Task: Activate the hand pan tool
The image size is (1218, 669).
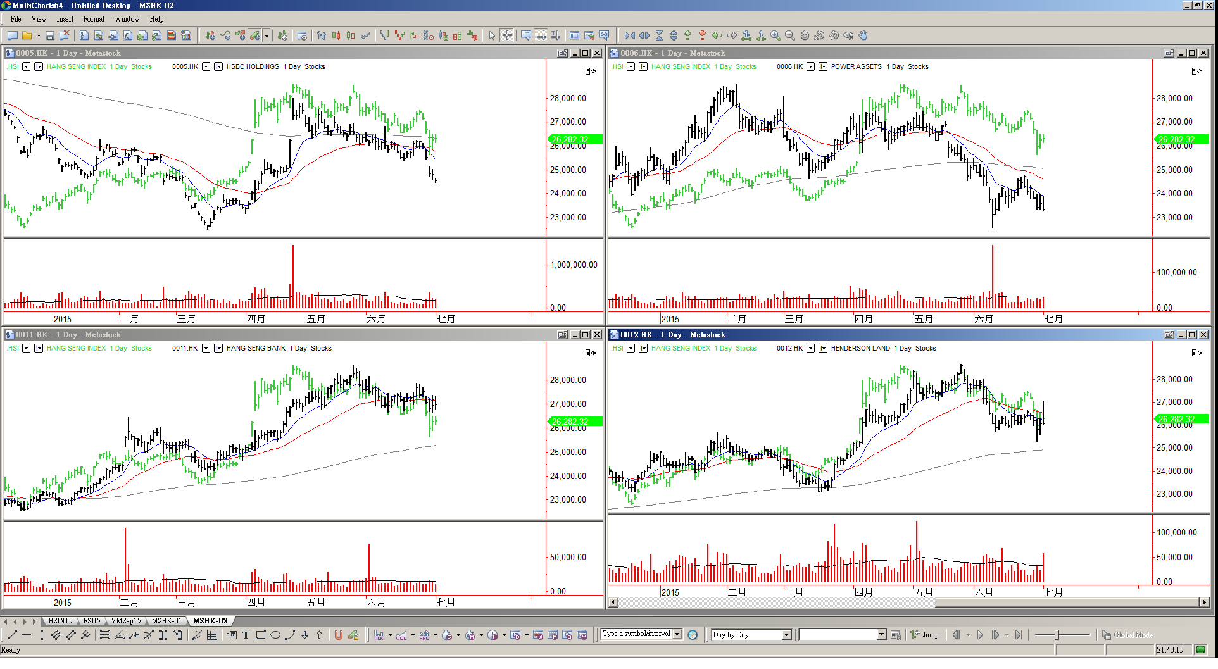Action: pos(863,36)
